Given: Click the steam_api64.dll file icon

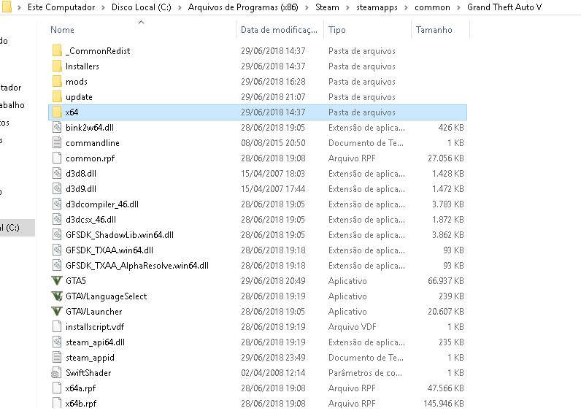Looking at the screenshot, I should coord(57,342).
